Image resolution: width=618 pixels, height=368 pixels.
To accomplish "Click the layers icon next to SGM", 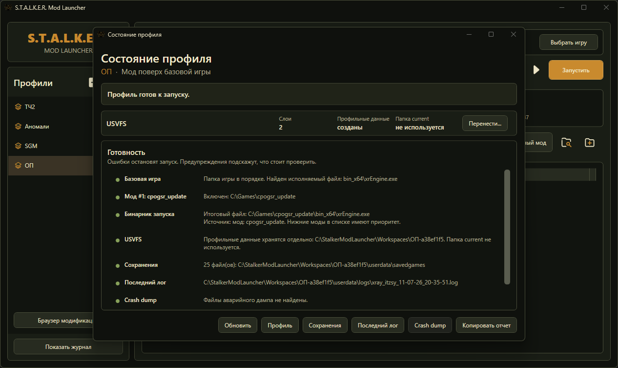I will coord(19,146).
